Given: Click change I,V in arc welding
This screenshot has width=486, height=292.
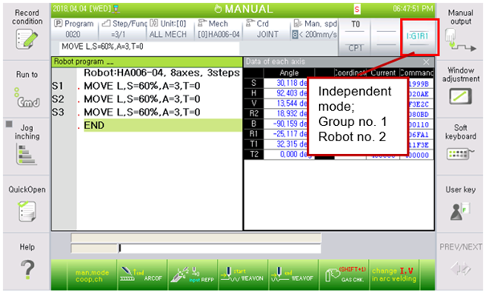Looking at the screenshot, I should (394, 276).
